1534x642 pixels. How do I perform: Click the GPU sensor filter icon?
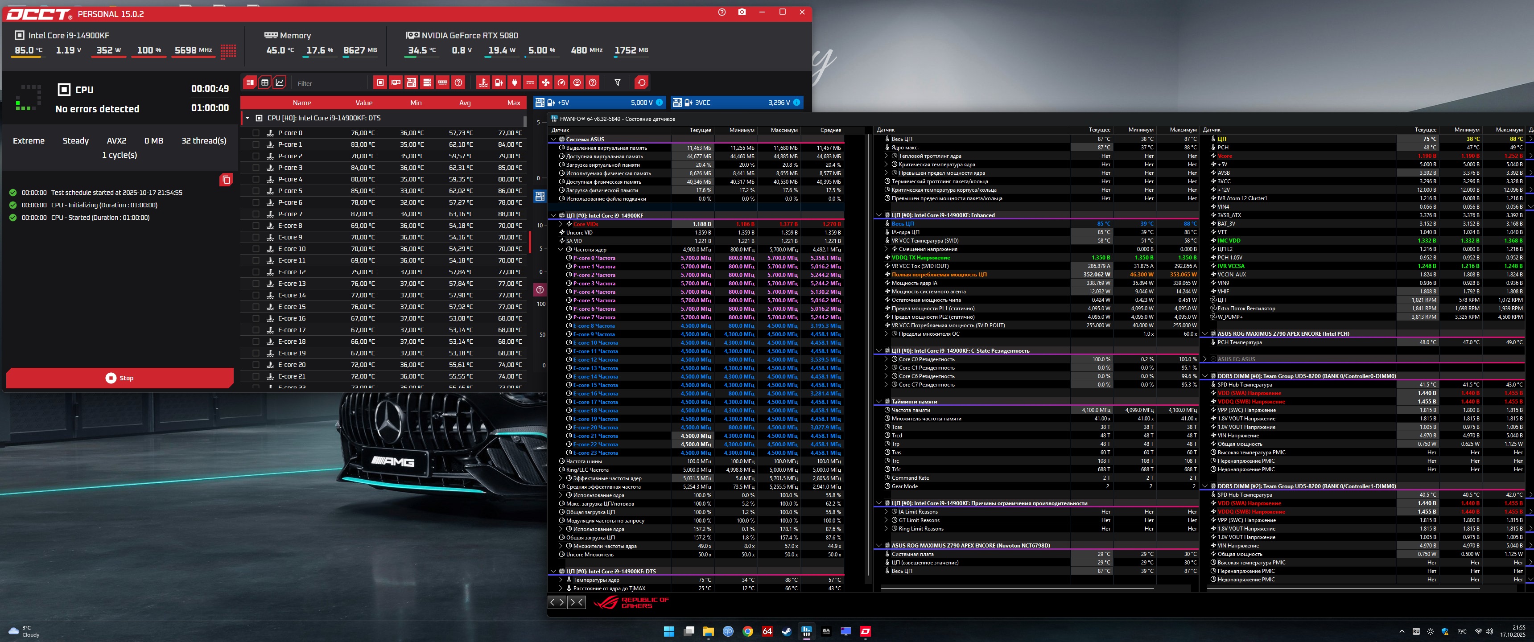pos(396,82)
